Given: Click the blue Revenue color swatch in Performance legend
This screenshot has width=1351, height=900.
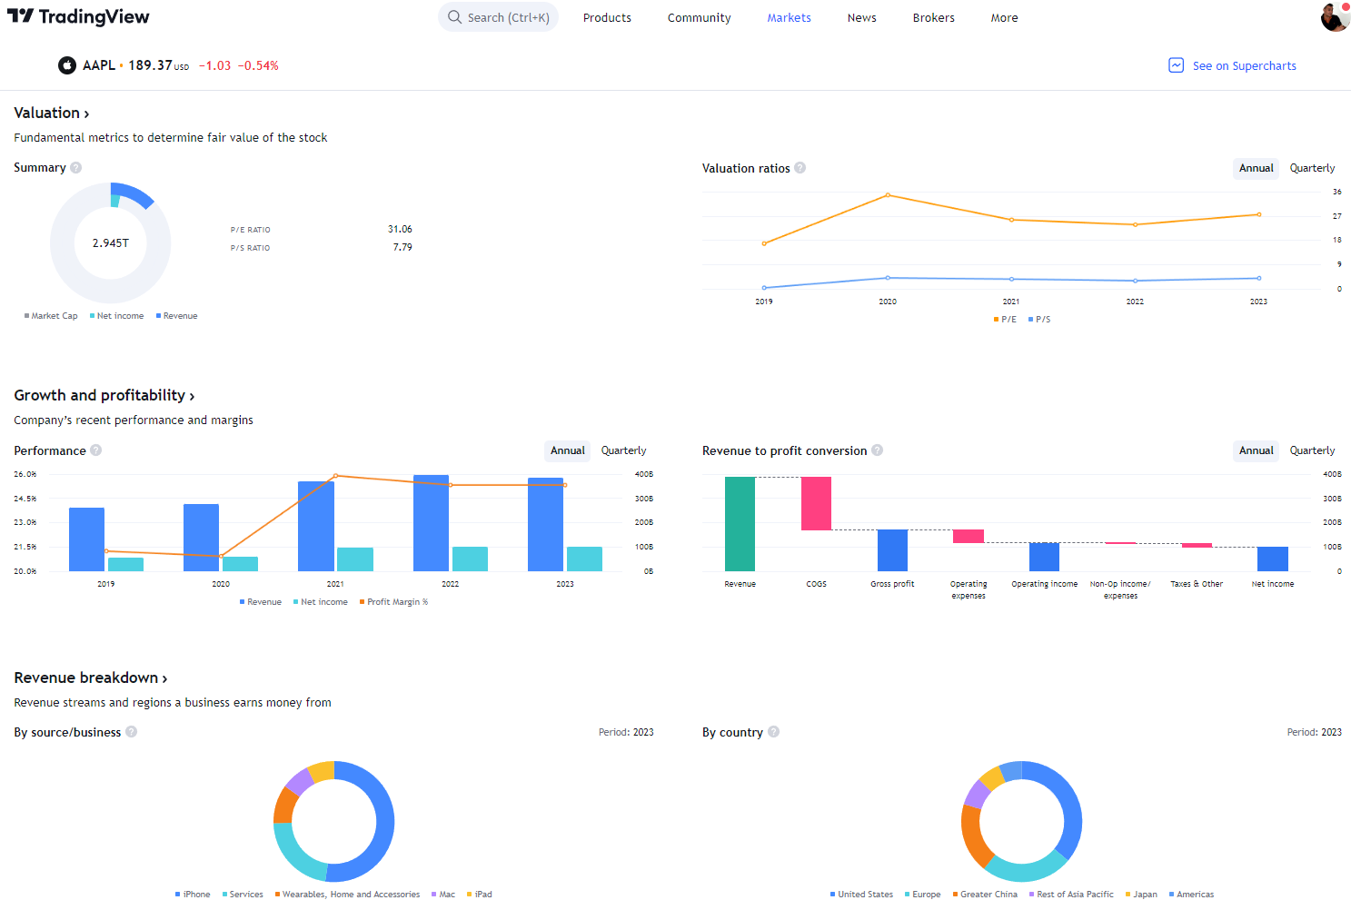Looking at the screenshot, I should 240,601.
